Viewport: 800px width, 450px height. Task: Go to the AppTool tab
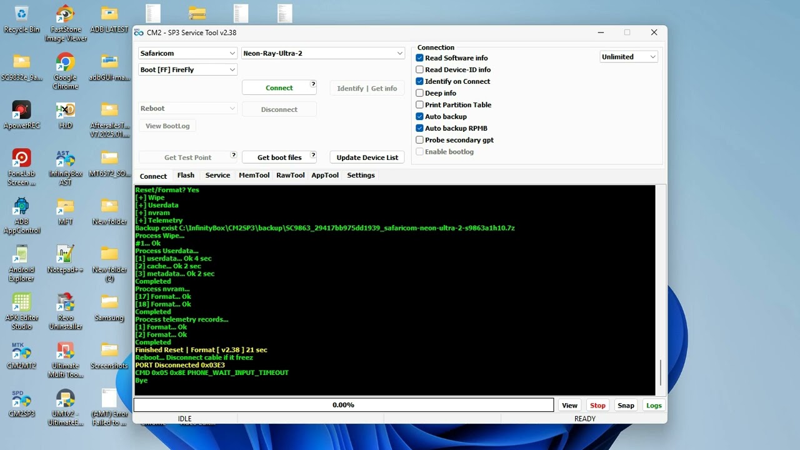click(x=325, y=175)
